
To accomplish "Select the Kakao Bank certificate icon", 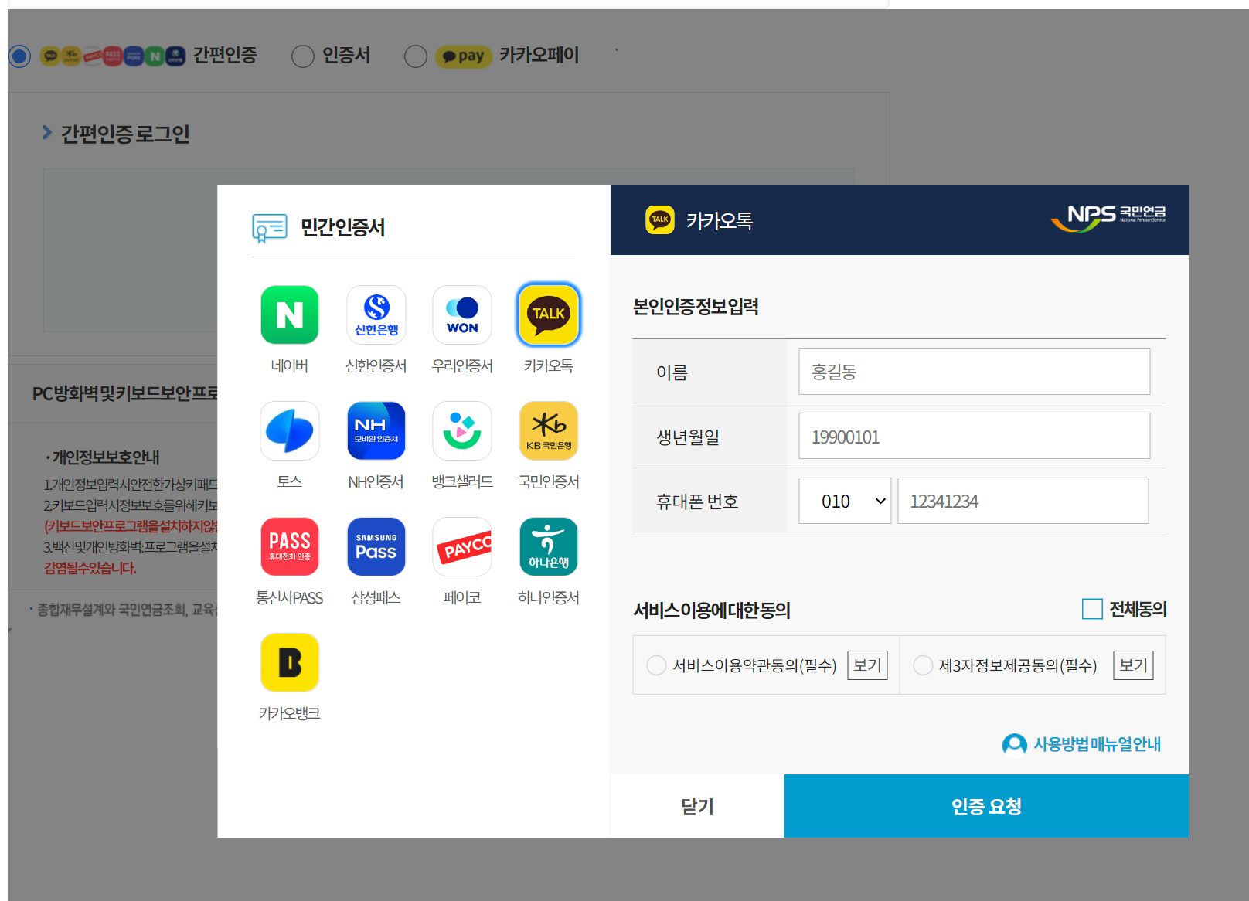I will 290,662.
